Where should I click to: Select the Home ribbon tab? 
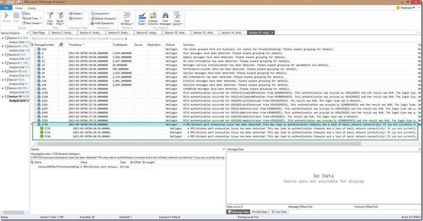pos(19,8)
